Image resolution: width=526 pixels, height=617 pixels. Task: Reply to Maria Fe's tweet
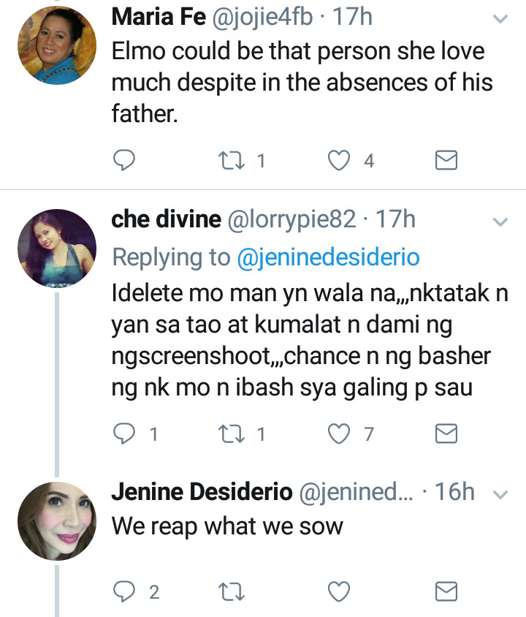click(126, 160)
